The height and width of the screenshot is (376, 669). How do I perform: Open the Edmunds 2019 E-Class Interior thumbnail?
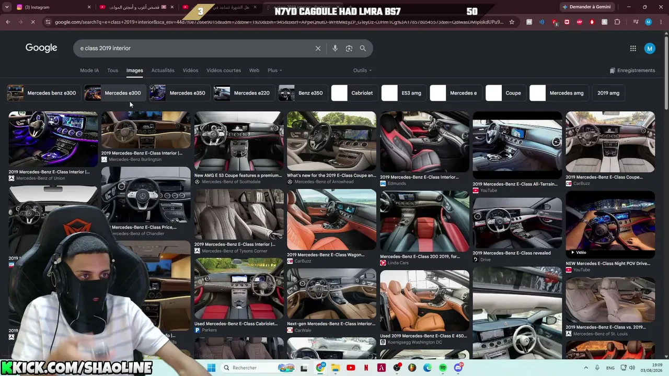[x=424, y=142]
